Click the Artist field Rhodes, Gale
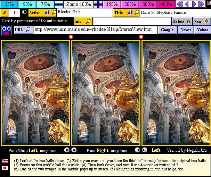211x177 pixels. click(x=84, y=12)
